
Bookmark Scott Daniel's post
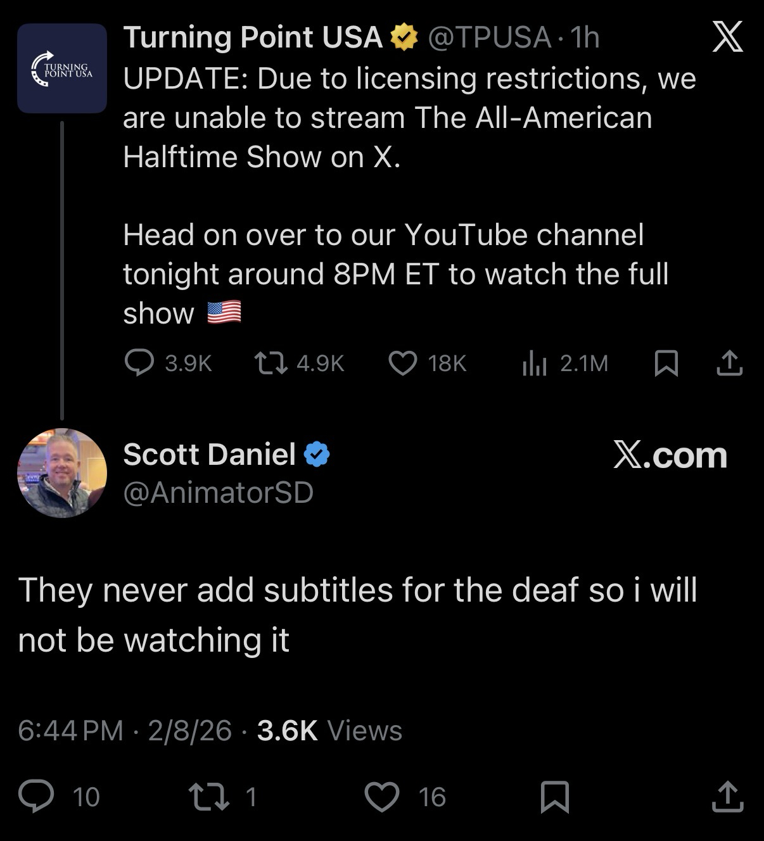554,797
